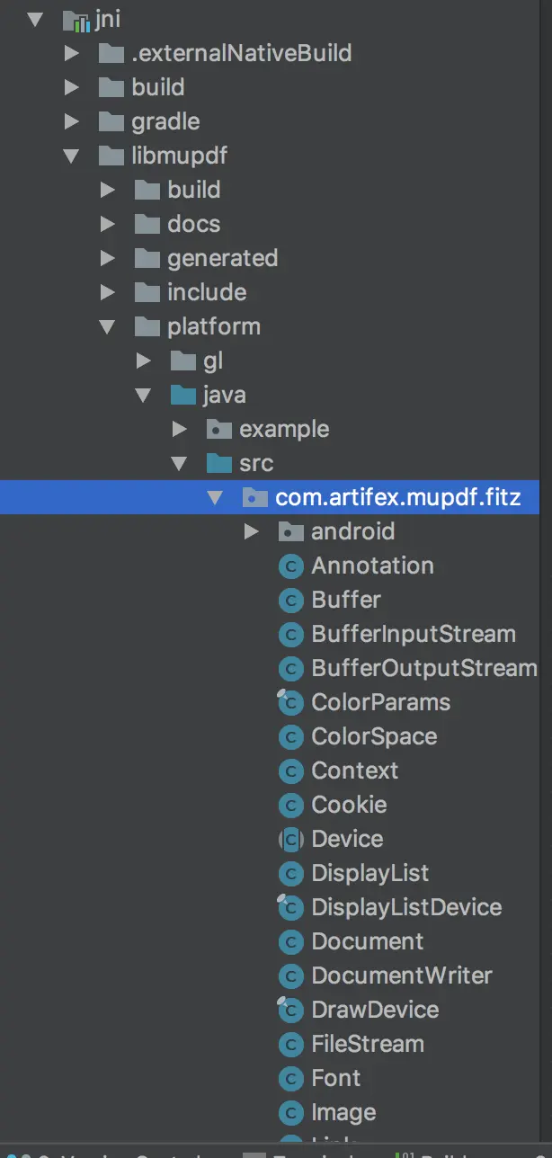Click the Device abstract class icon
Viewport: 552px width, 1158px height.
coord(290,840)
